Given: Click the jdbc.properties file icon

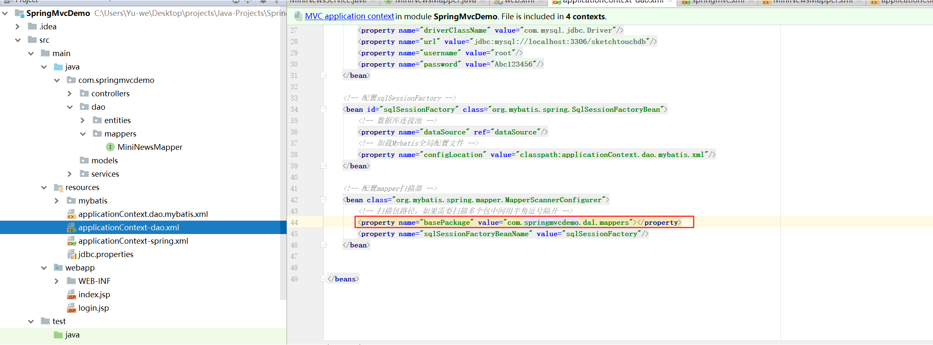Looking at the screenshot, I should [x=71, y=254].
